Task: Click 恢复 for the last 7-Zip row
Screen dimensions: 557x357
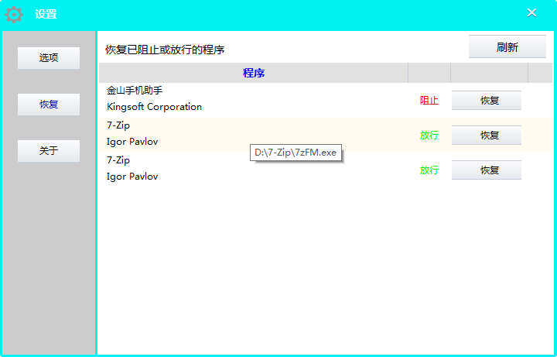Action: point(487,170)
